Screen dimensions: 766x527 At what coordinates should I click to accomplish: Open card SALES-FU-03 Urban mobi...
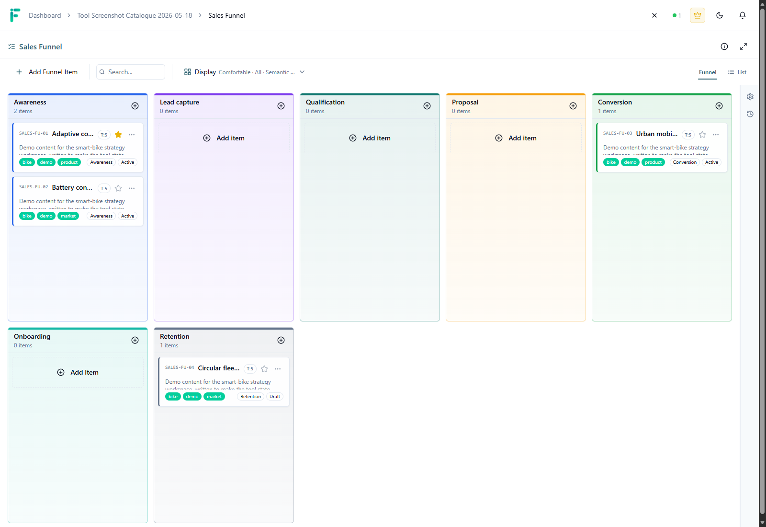(662, 147)
